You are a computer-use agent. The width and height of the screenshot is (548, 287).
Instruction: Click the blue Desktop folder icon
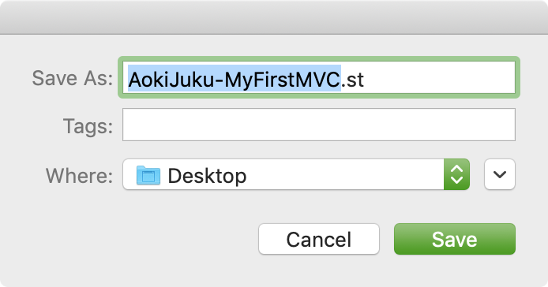[148, 175]
